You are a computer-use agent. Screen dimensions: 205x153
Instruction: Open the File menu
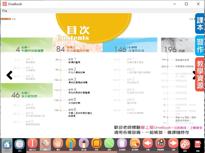pyautogui.click(x=4, y=11)
